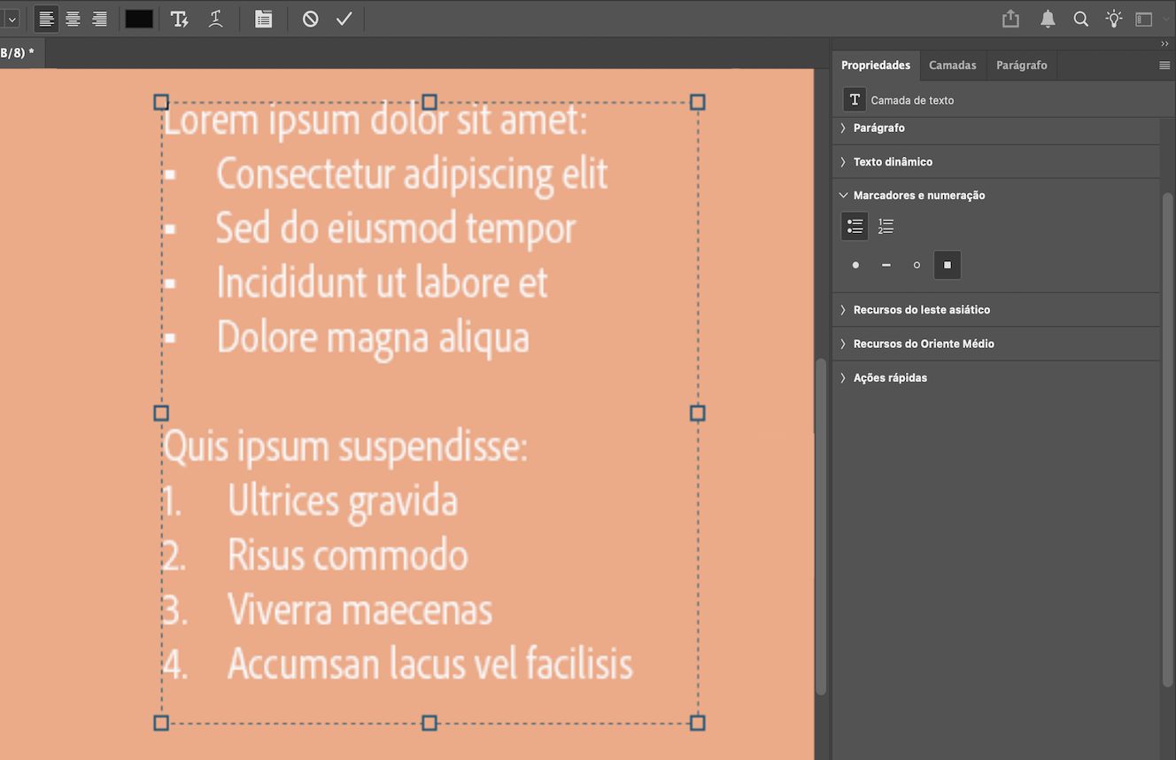Click the bottom-right handle of the text box
Viewport: 1176px width, 760px height.
[x=698, y=723]
